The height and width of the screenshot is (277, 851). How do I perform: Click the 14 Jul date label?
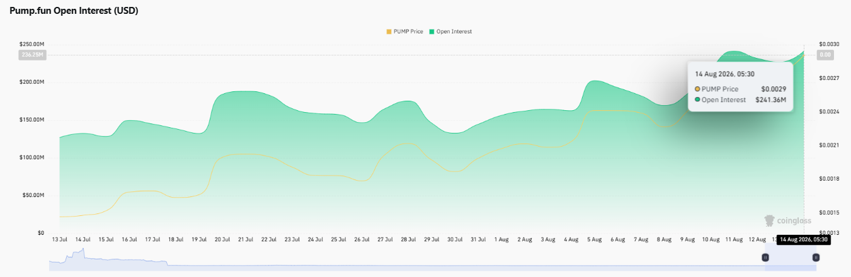point(83,240)
